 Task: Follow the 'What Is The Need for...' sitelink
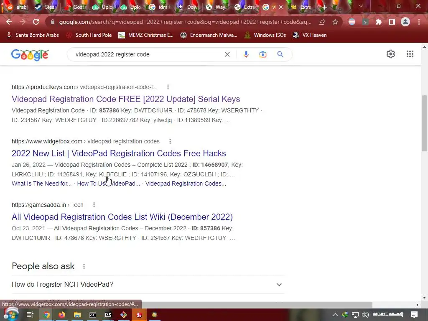[41, 184]
